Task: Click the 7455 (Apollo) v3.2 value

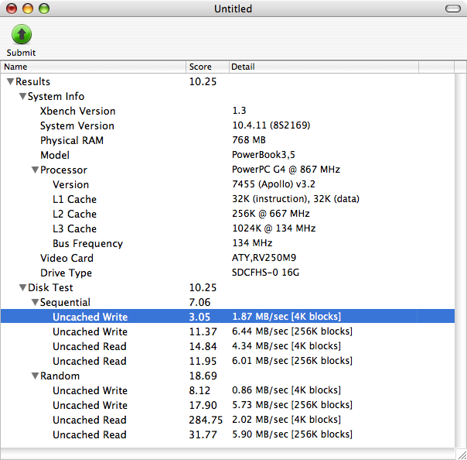Action: click(x=274, y=184)
